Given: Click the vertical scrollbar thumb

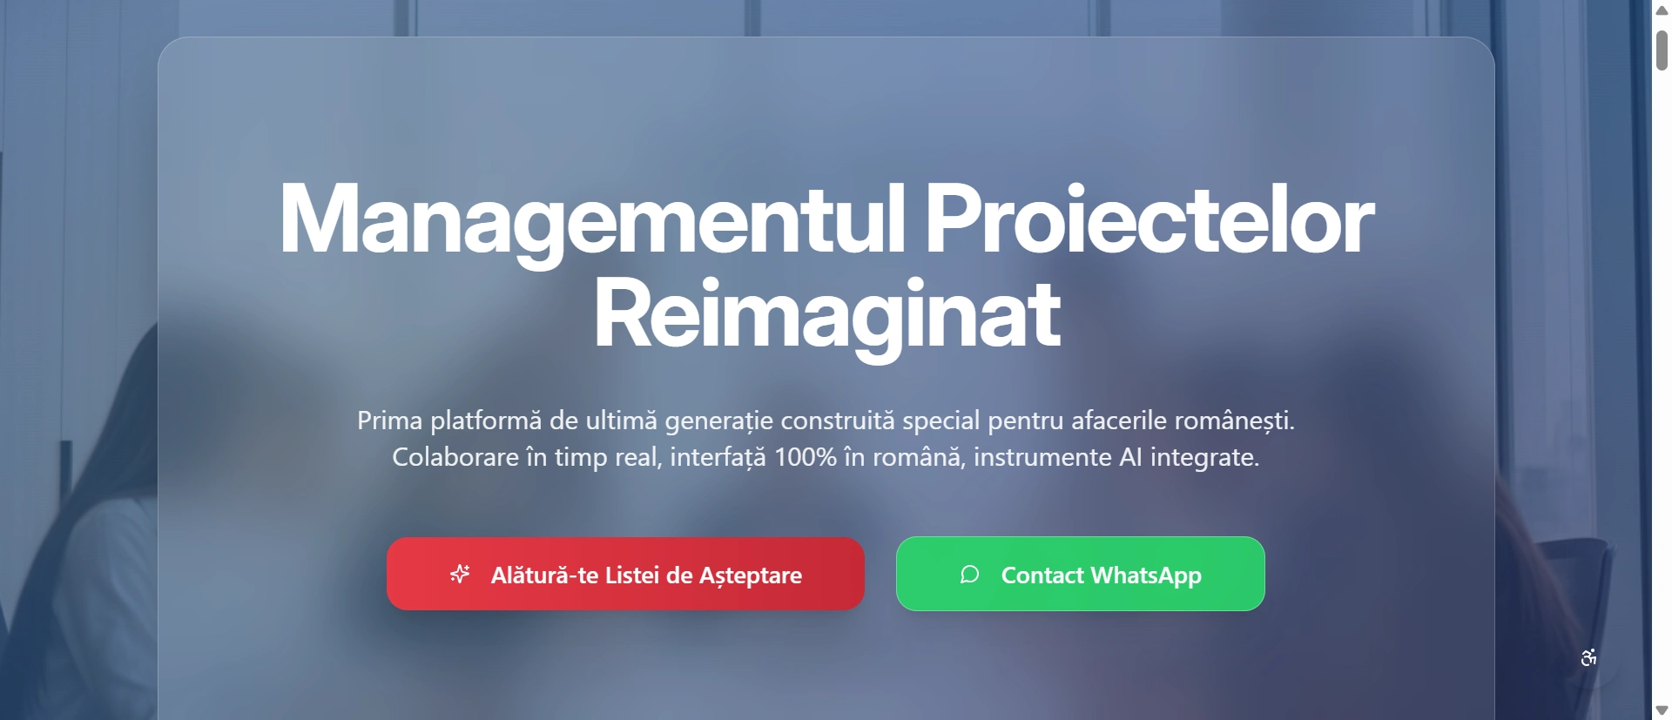Looking at the screenshot, I should 1662,50.
